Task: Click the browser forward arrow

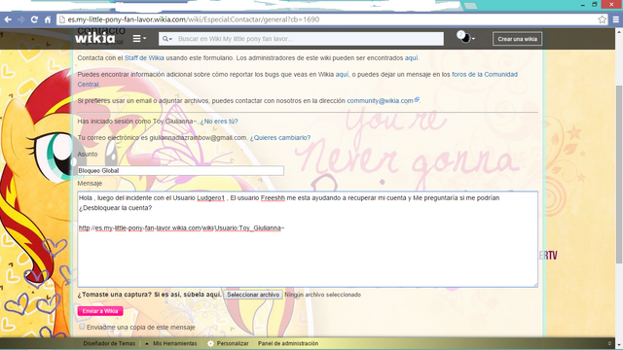Action: point(21,19)
